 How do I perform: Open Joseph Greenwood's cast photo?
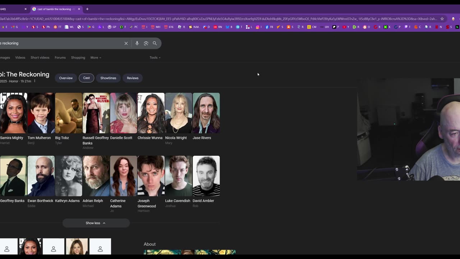point(151,176)
